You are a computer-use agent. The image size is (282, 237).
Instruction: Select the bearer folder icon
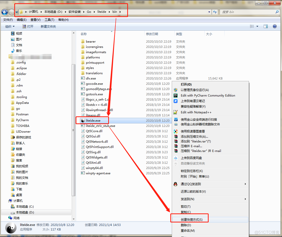pyautogui.click(x=83, y=41)
